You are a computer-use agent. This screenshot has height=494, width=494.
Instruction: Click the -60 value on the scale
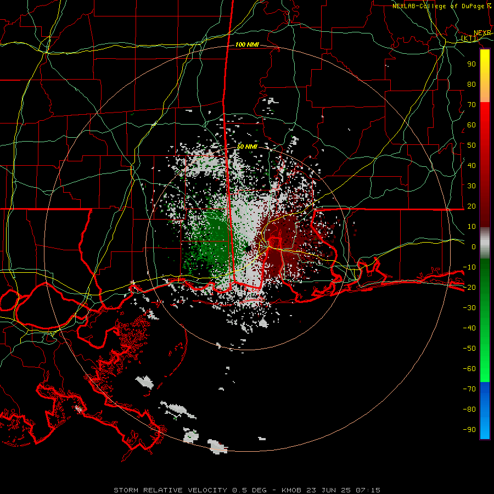[469, 369]
